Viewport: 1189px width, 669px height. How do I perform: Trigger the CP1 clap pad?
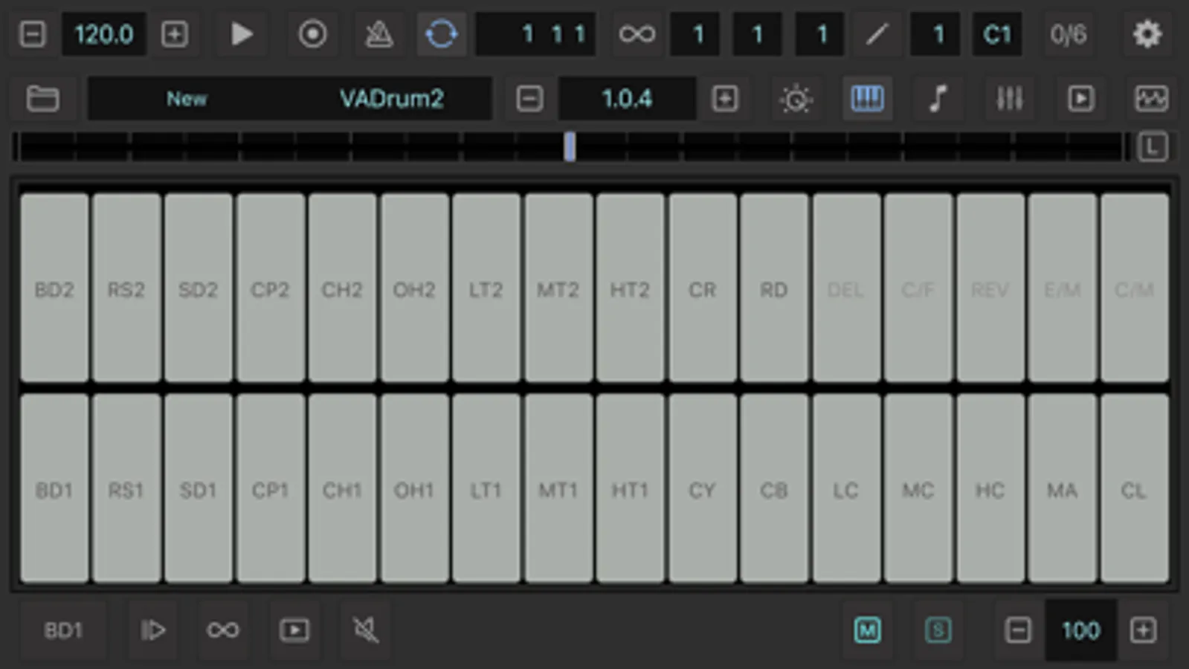pyautogui.click(x=271, y=488)
